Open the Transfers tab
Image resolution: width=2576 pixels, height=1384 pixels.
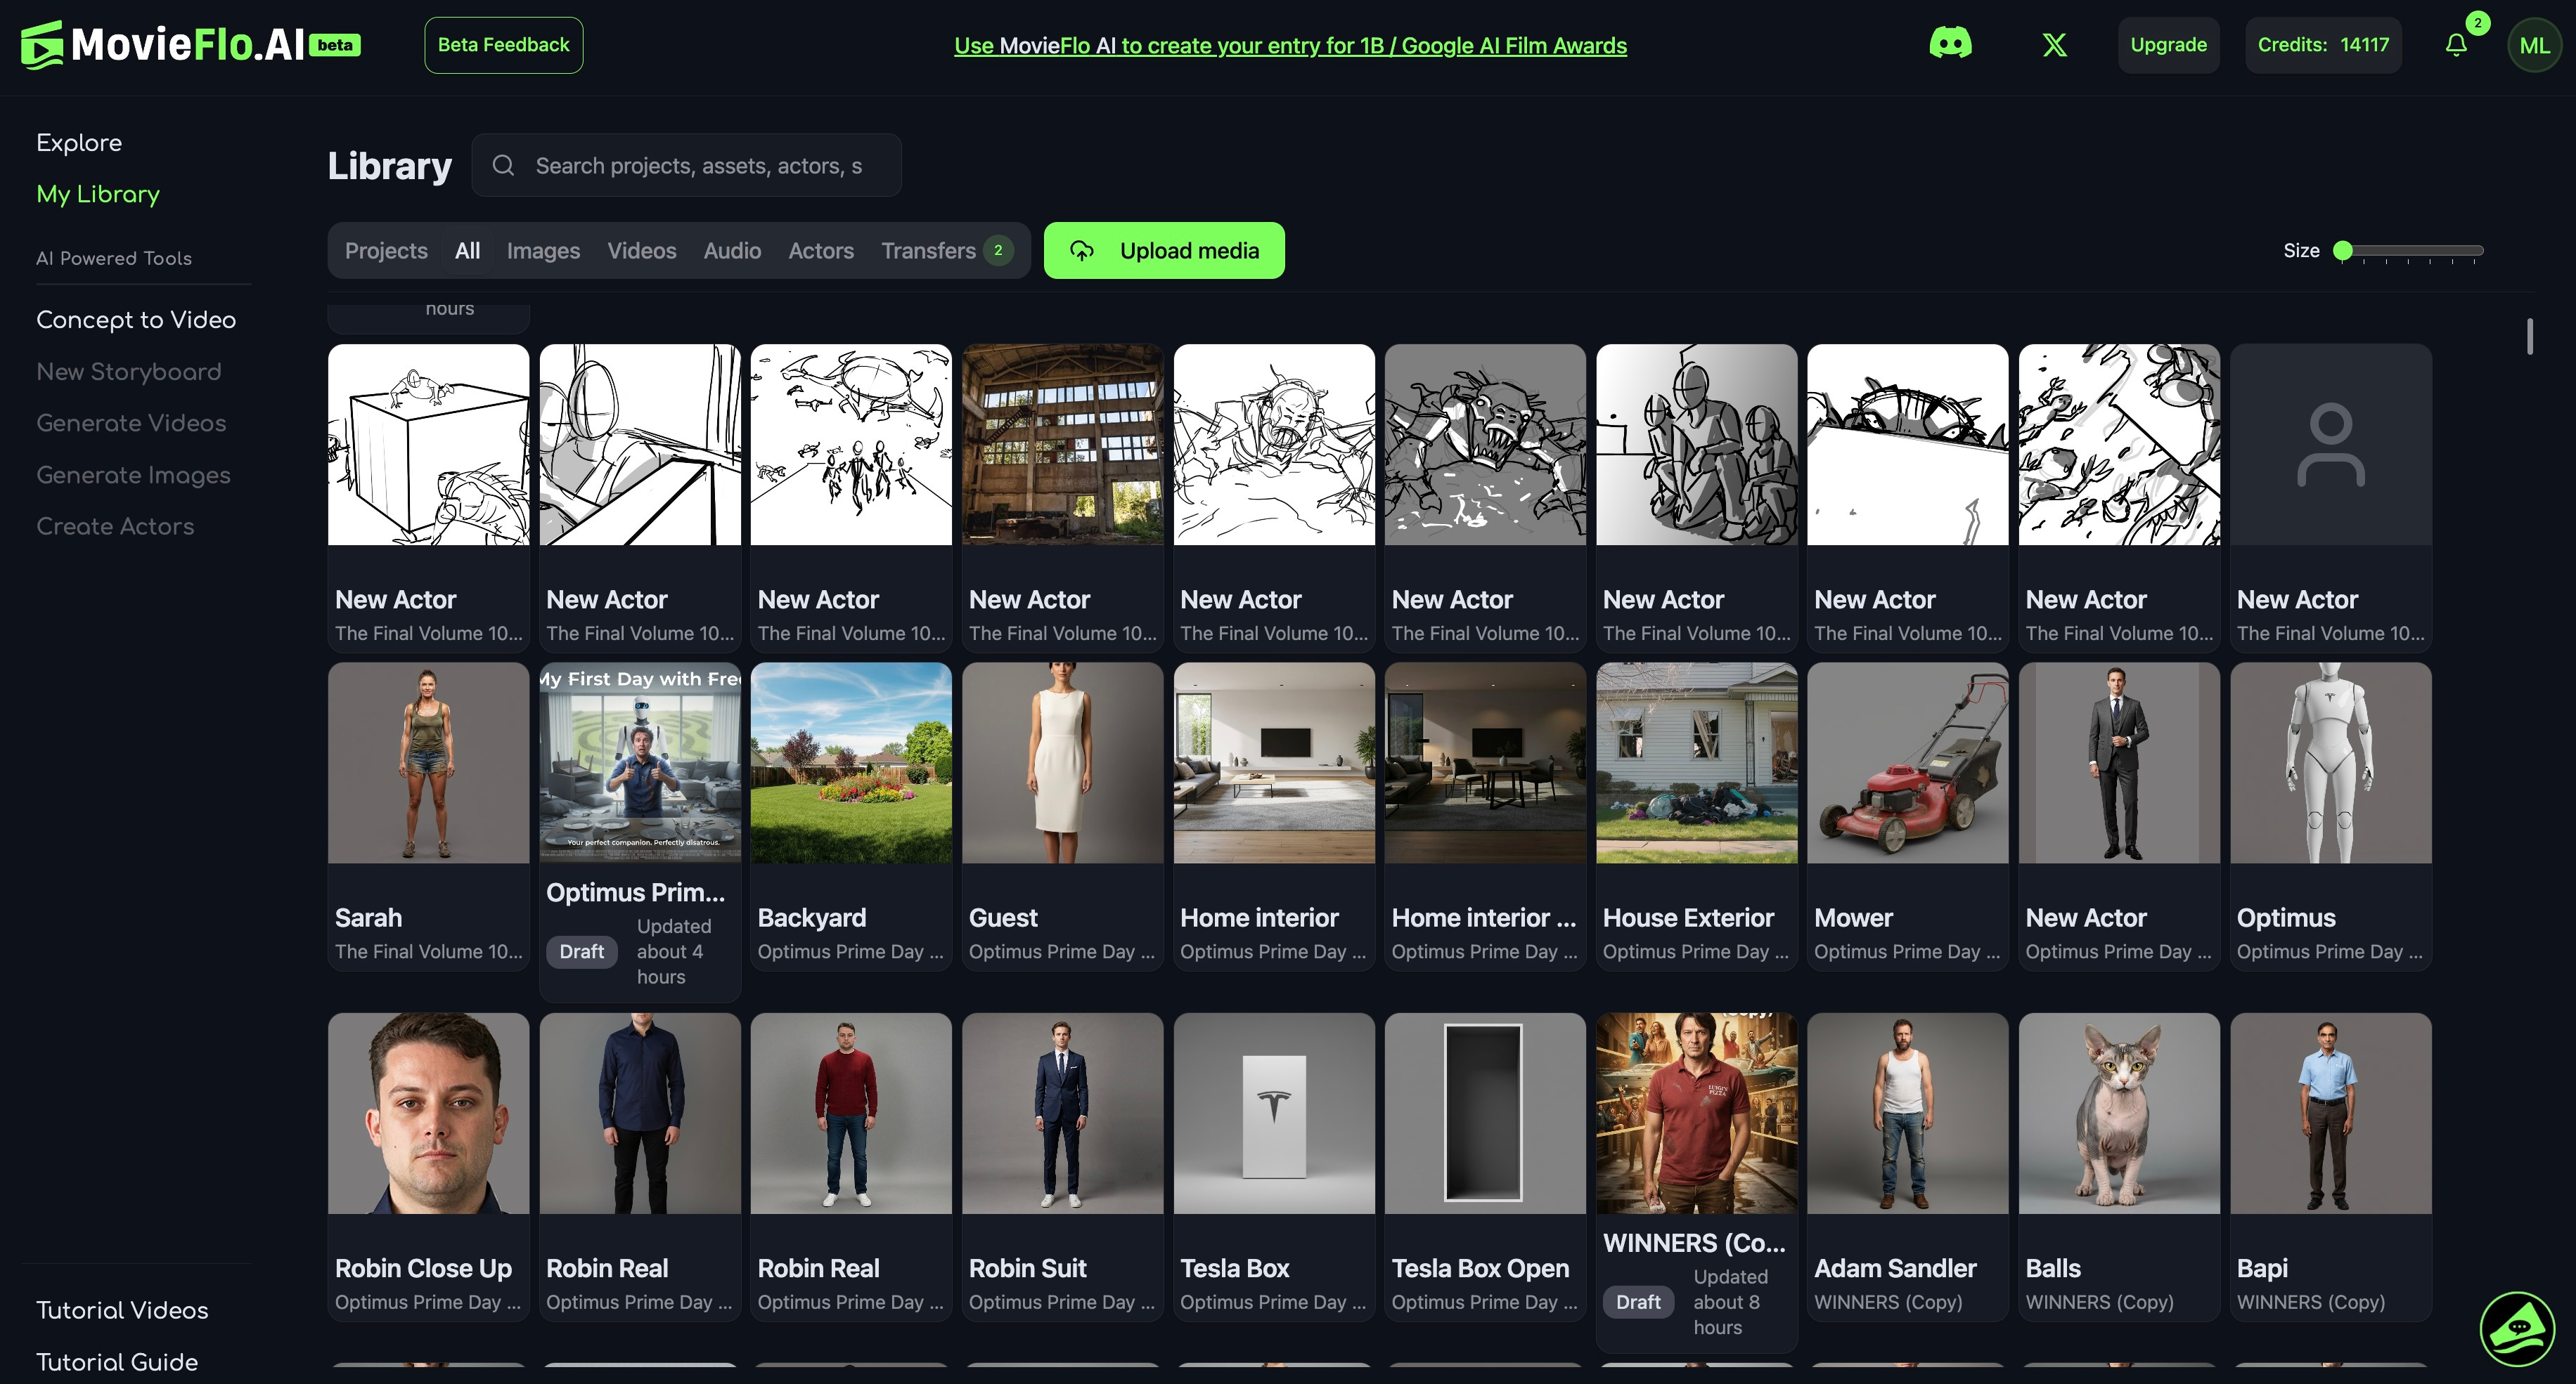928,251
